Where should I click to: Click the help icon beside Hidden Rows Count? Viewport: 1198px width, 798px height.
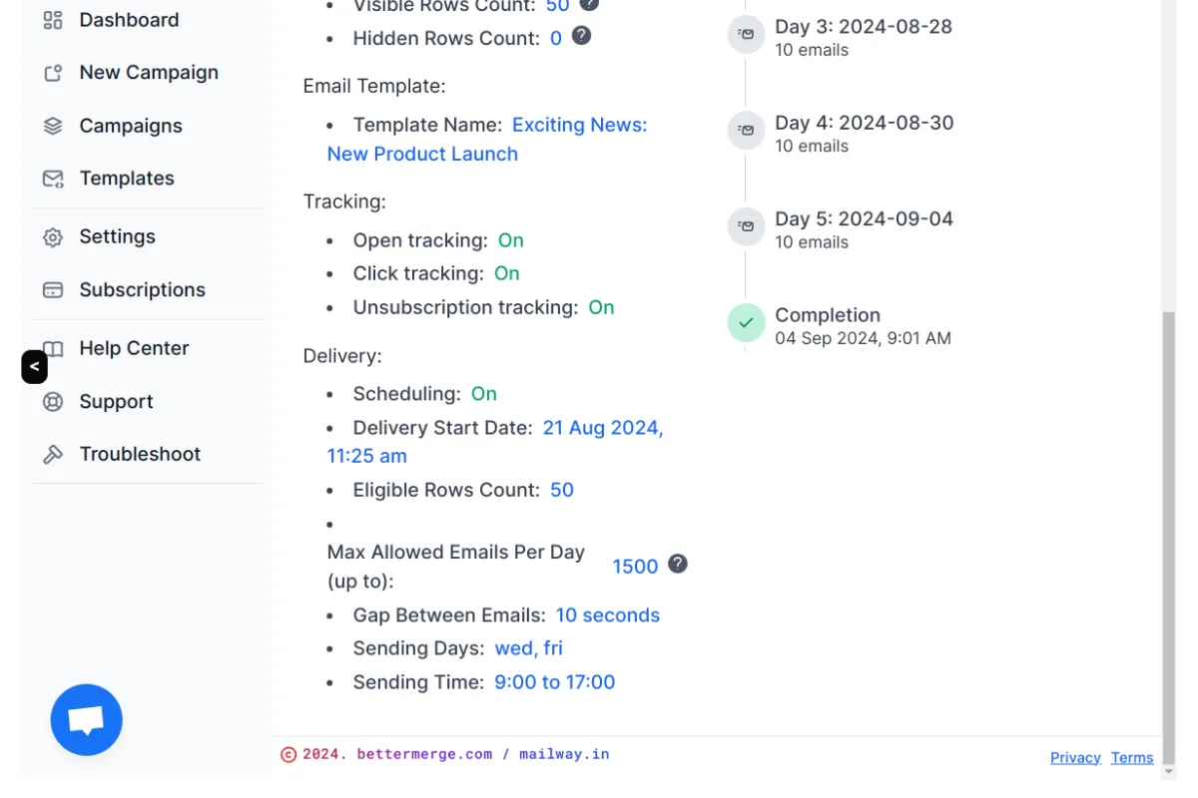580,37
